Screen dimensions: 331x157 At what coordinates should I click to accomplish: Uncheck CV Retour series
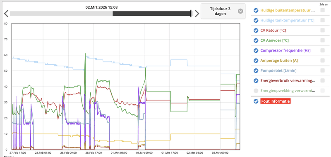[256, 30]
